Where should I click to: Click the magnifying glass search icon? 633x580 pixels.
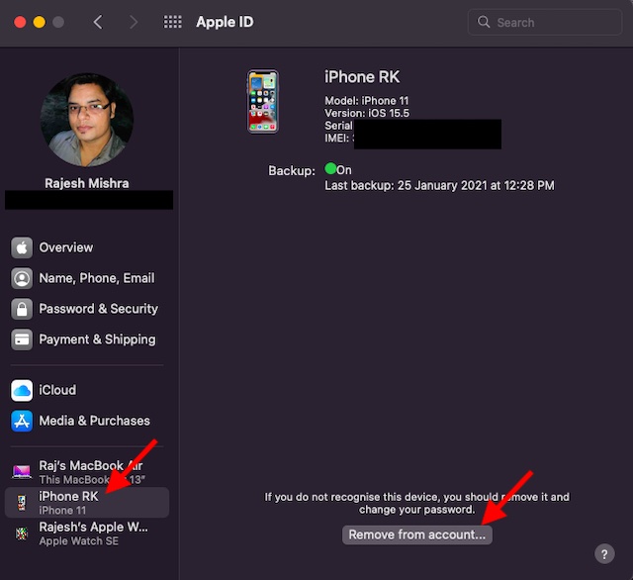coord(484,22)
